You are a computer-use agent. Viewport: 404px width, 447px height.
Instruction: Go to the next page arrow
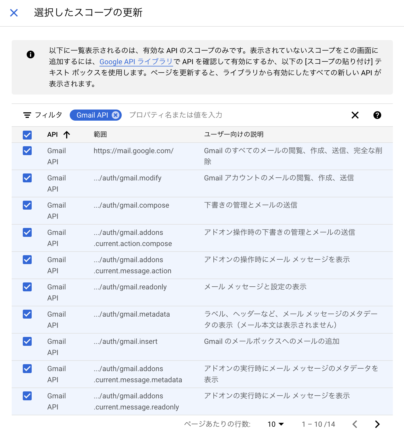(377, 424)
